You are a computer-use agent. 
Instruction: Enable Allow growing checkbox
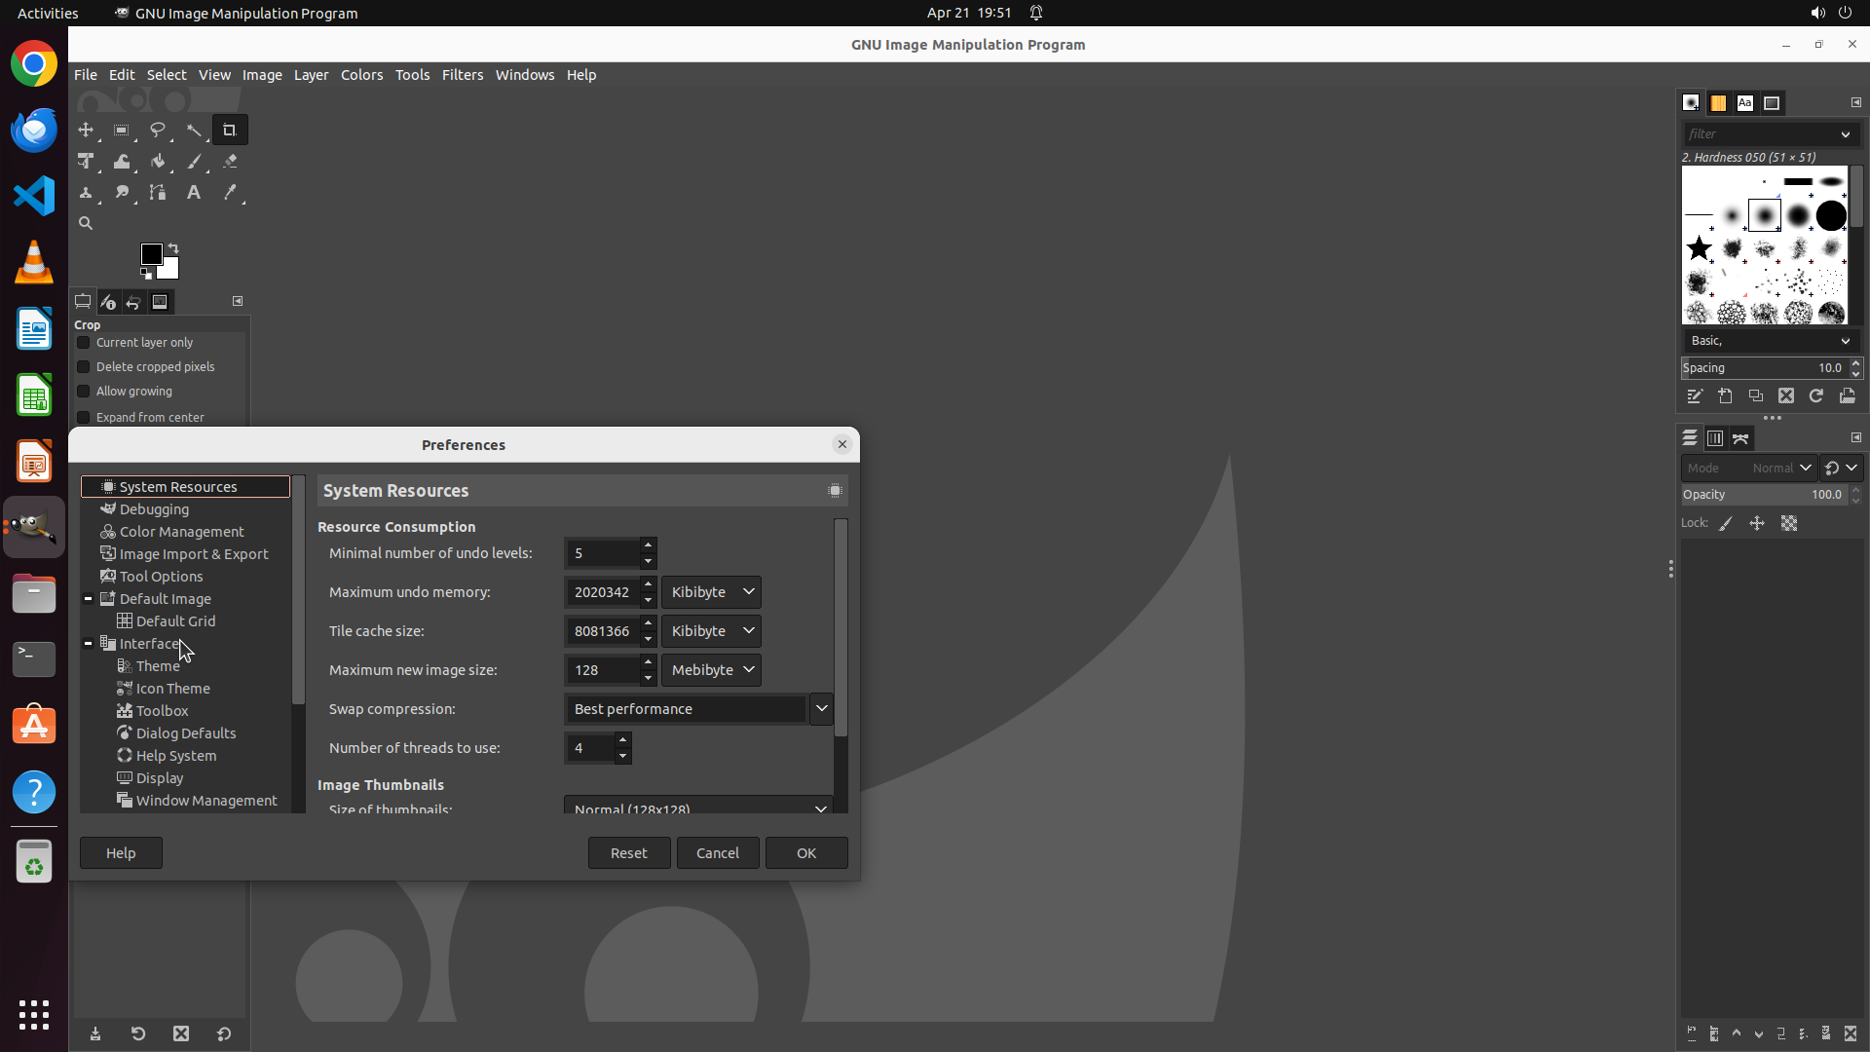[84, 392]
